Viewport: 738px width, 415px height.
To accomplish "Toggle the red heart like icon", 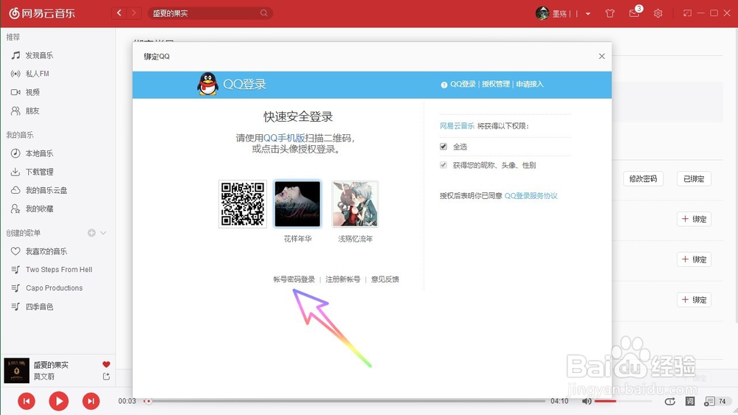I will tap(106, 364).
